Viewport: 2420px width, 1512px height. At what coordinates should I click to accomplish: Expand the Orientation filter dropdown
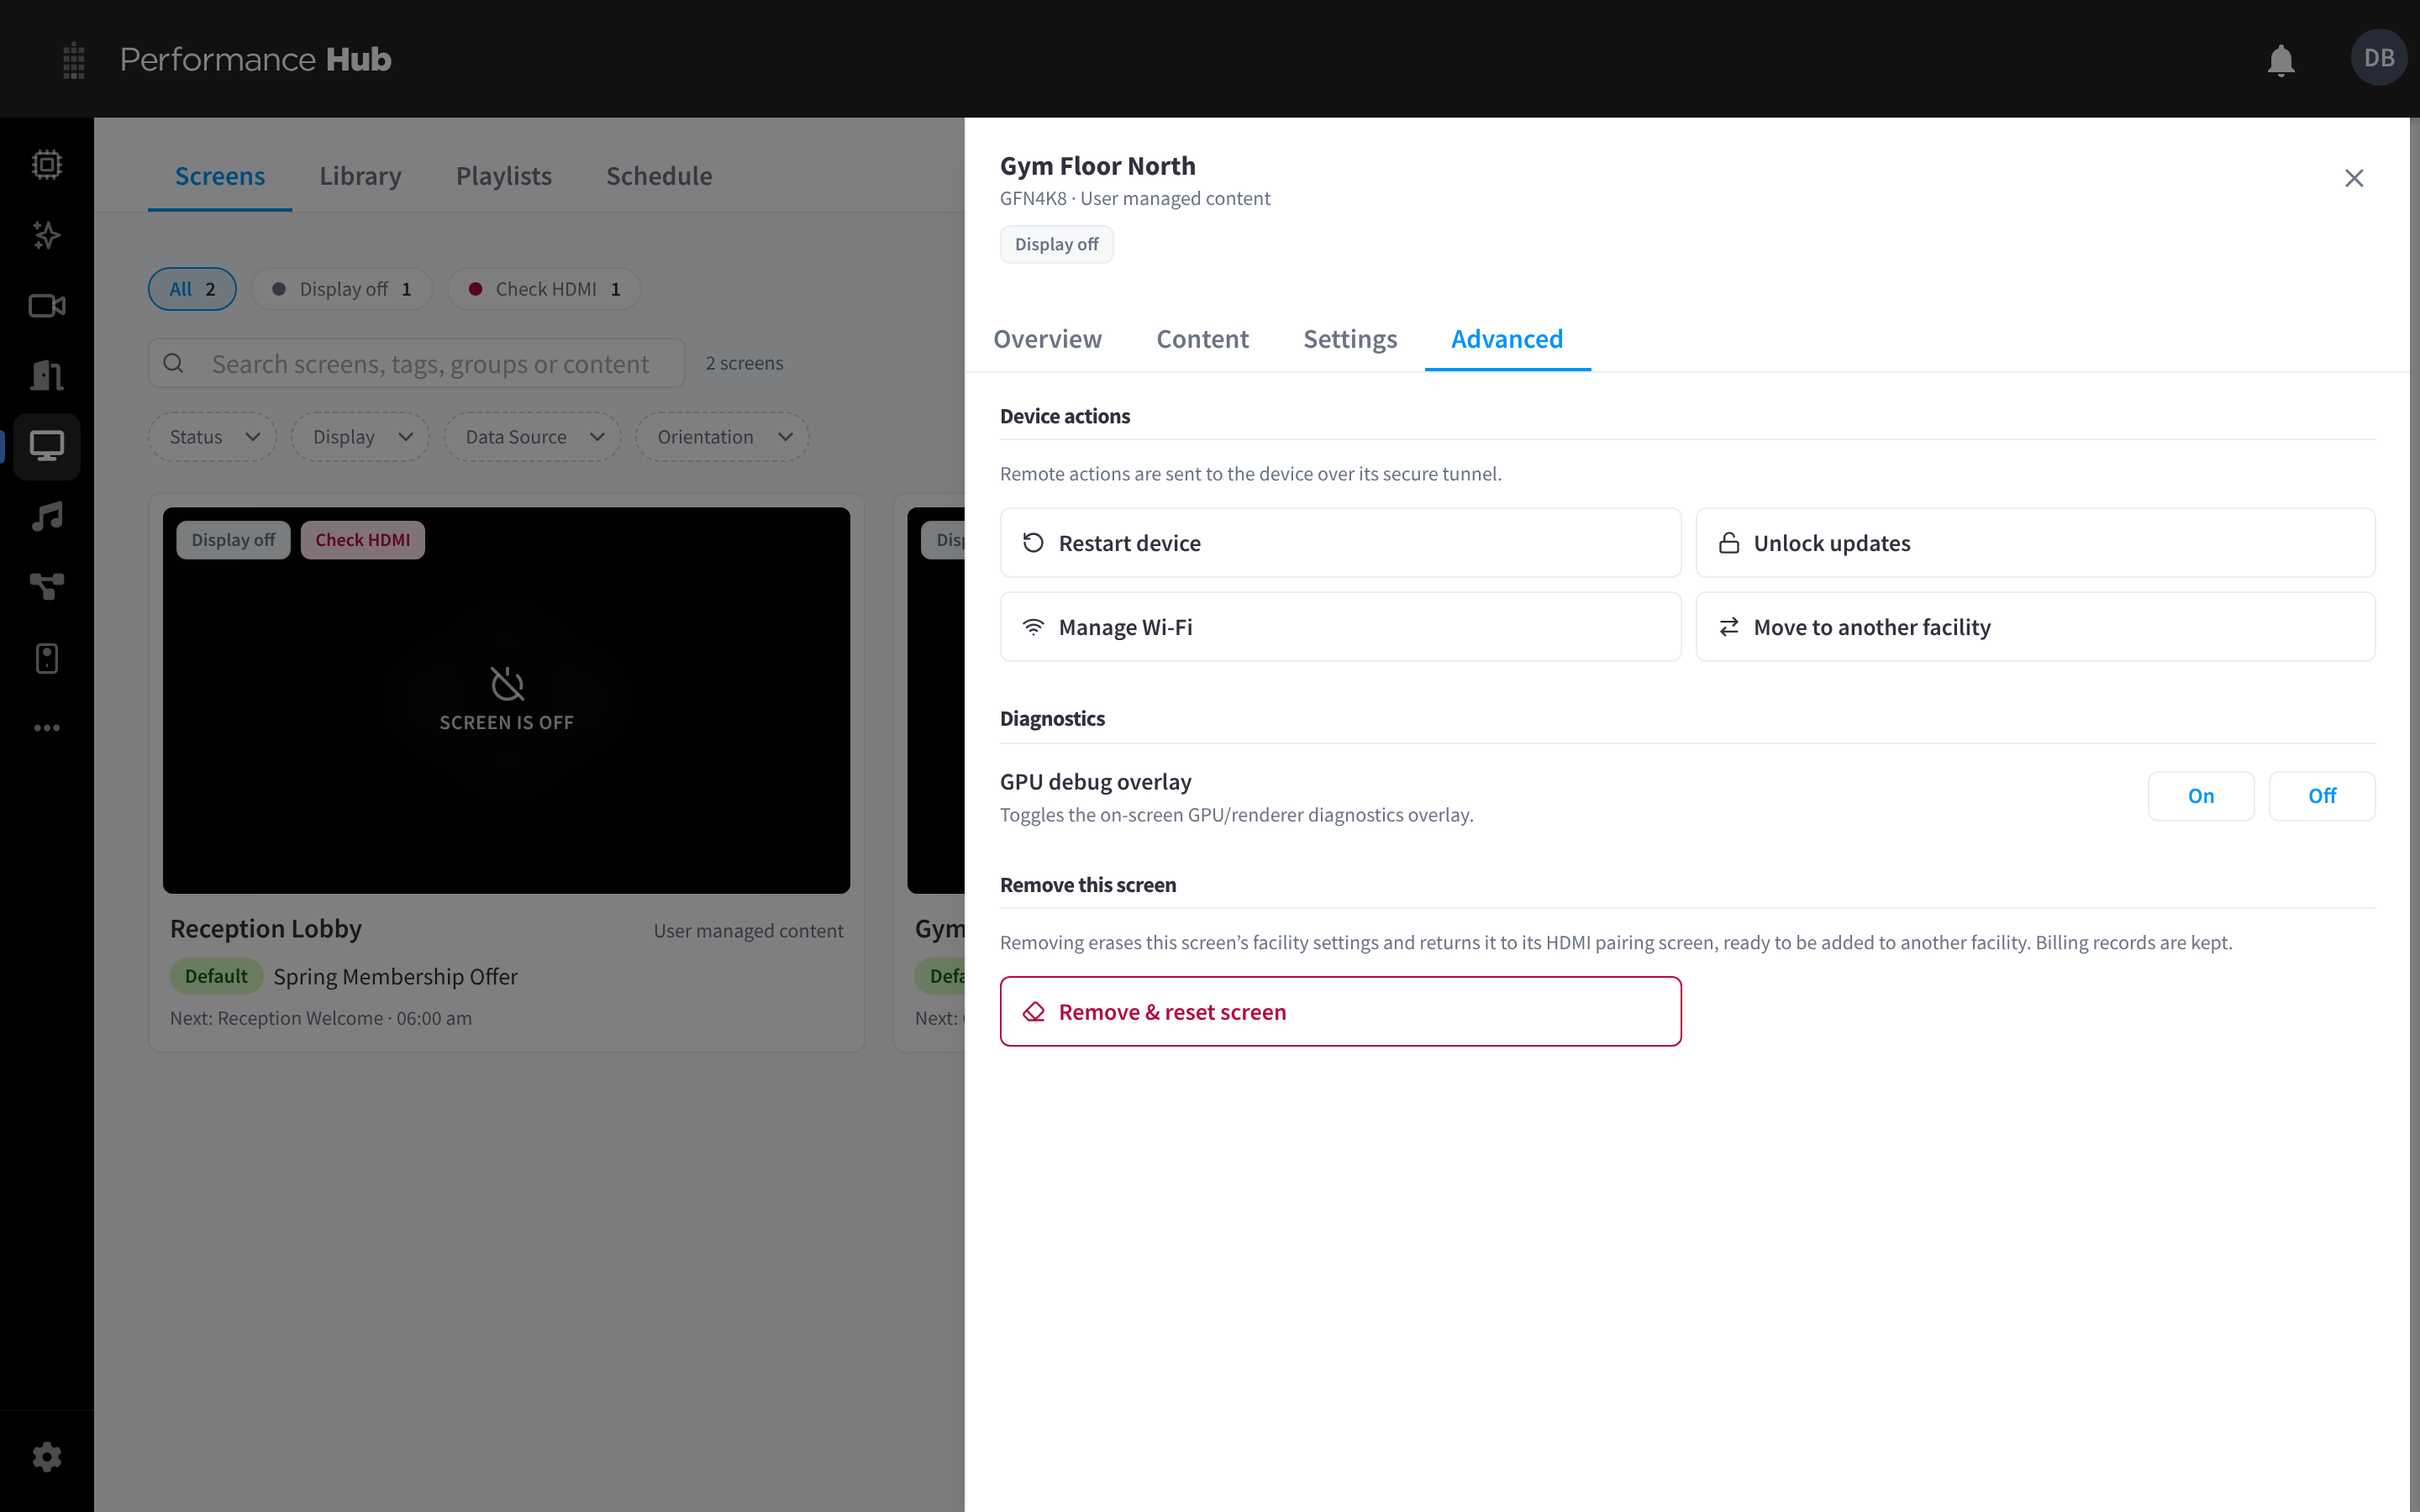723,437
